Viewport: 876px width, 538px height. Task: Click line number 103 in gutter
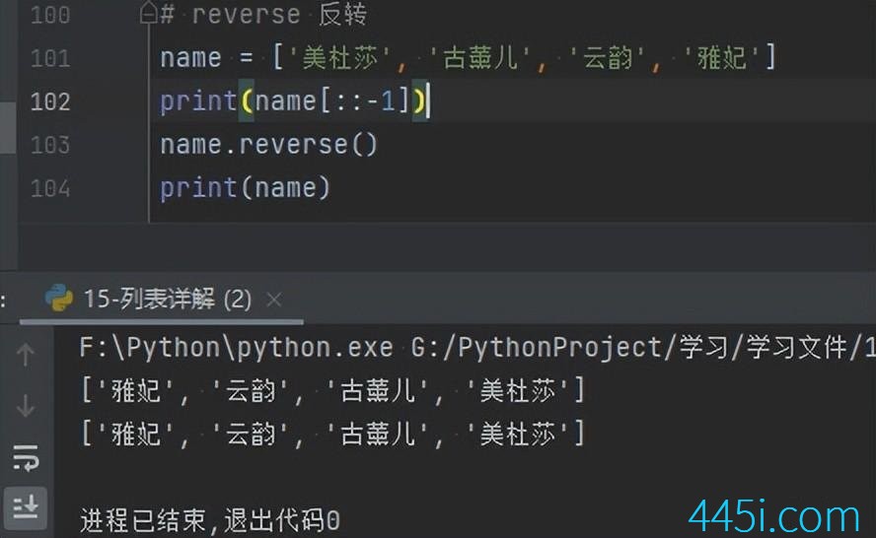click(50, 146)
